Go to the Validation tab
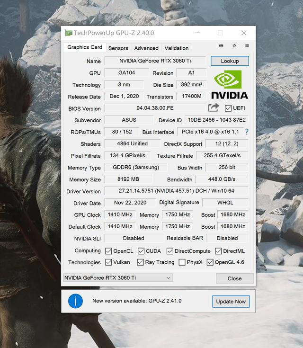Viewport: 303px width, 348px height. 177,48
